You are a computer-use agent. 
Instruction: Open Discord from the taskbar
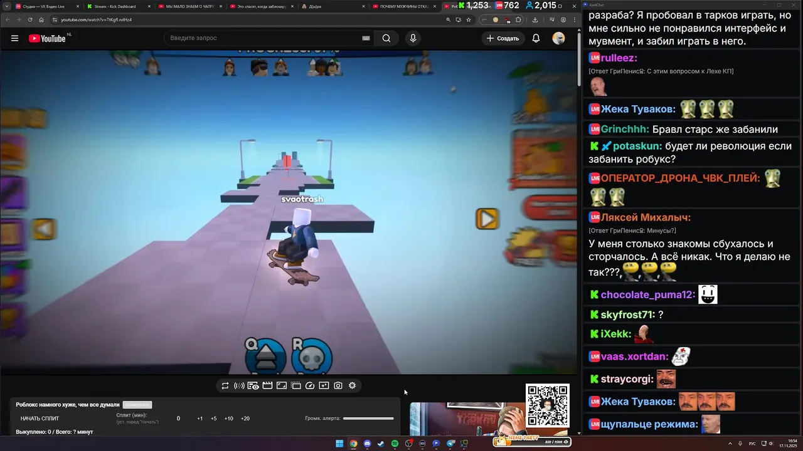pyautogui.click(x=367, y=443)
